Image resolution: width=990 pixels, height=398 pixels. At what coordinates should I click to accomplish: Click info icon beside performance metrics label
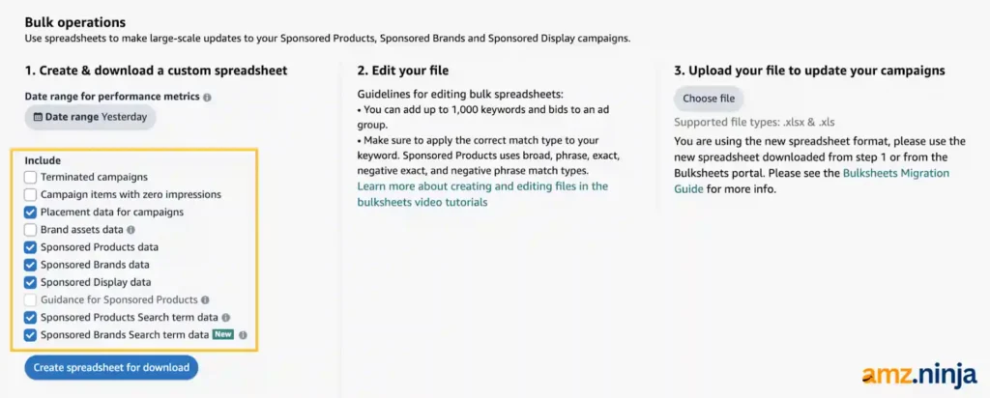point(208,98)
